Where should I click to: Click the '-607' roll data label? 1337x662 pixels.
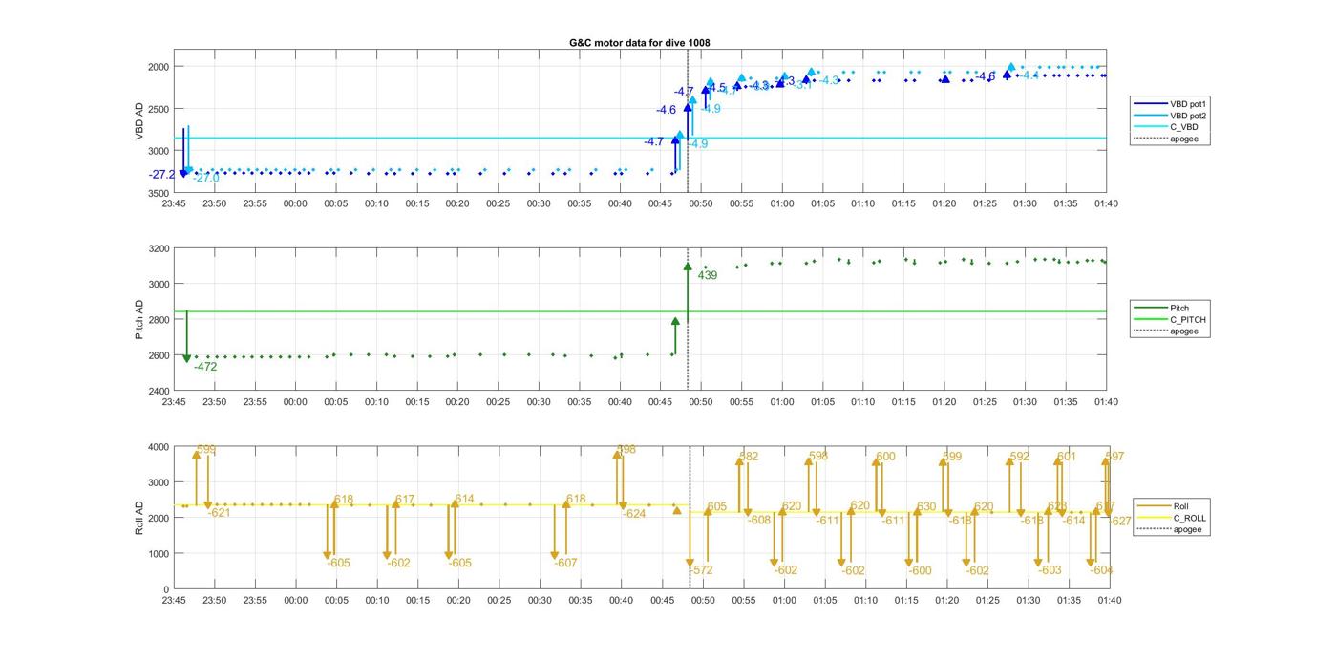click(565, 564)
